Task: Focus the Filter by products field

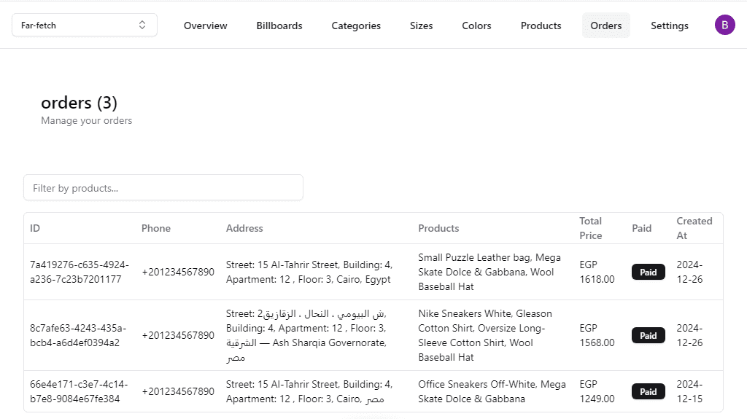Action: 163,187
